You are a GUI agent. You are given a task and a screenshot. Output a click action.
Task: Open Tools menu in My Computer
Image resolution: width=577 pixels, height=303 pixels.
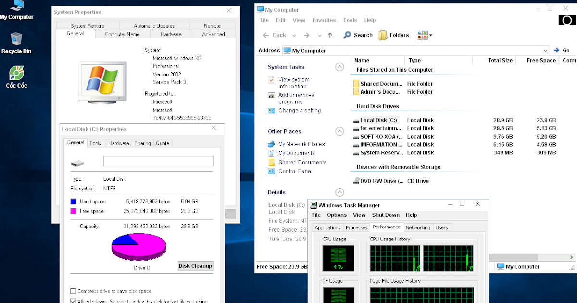pyautogui.click(x=350, y=20)
